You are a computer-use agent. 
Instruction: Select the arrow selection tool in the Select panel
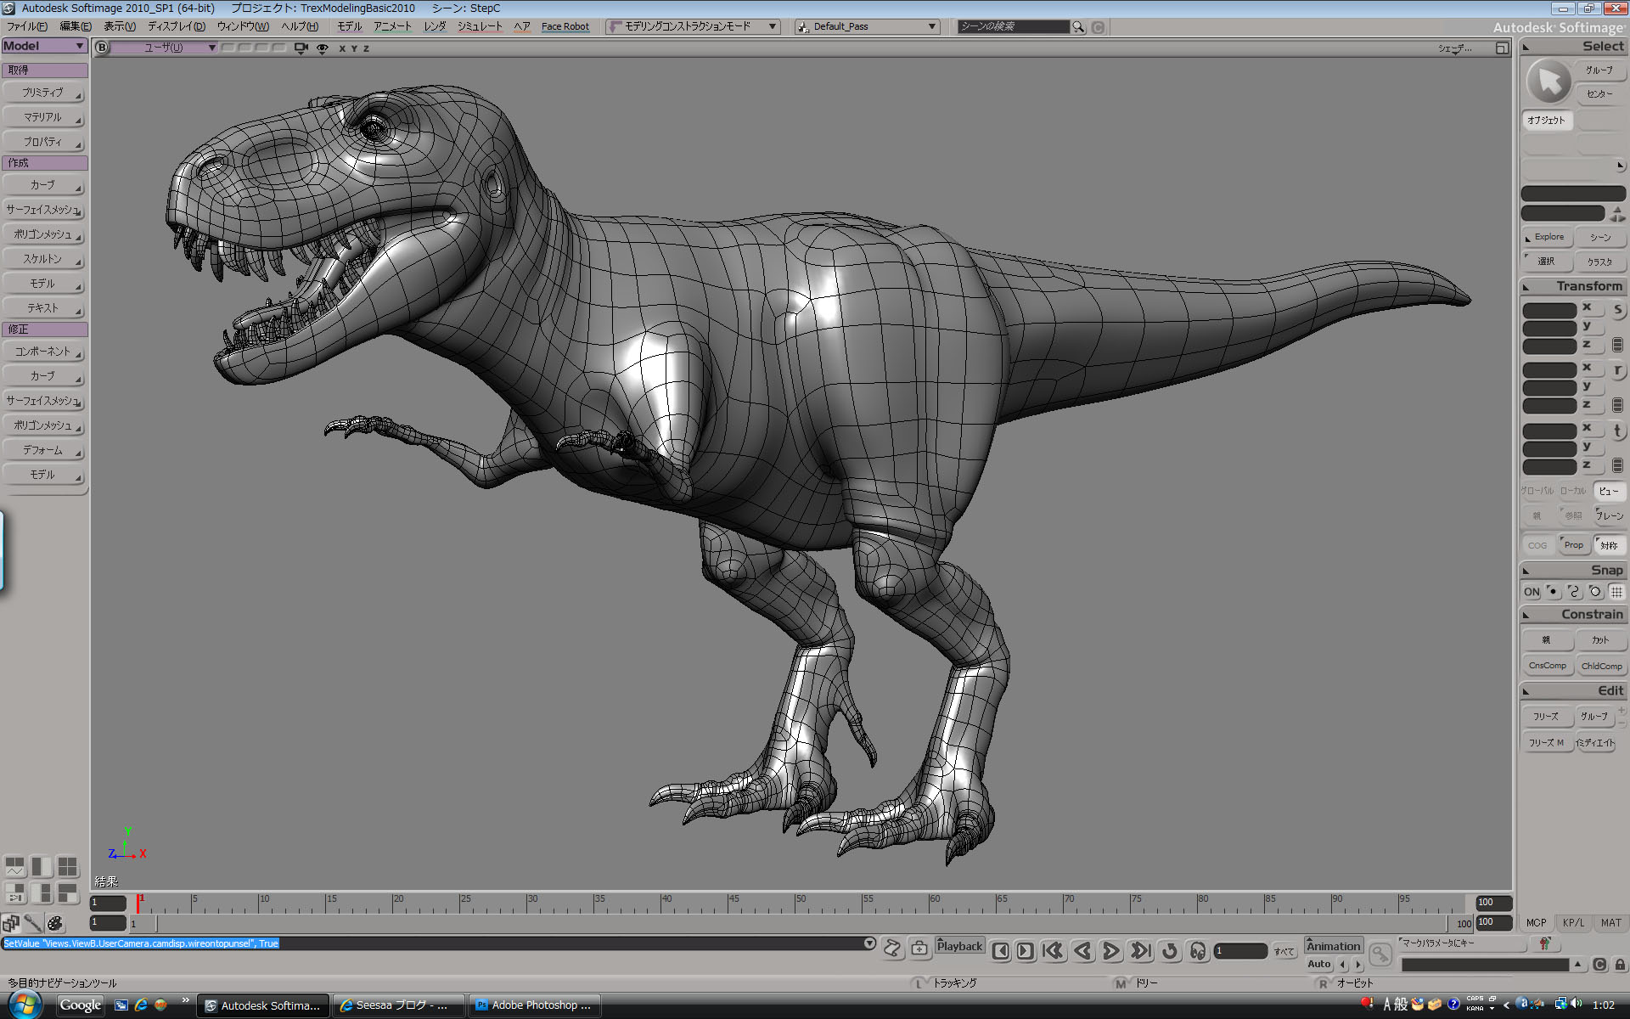(1548, 82)
